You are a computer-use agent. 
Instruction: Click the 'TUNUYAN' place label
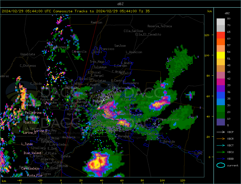pyautogui.click(x=62, y=166)
